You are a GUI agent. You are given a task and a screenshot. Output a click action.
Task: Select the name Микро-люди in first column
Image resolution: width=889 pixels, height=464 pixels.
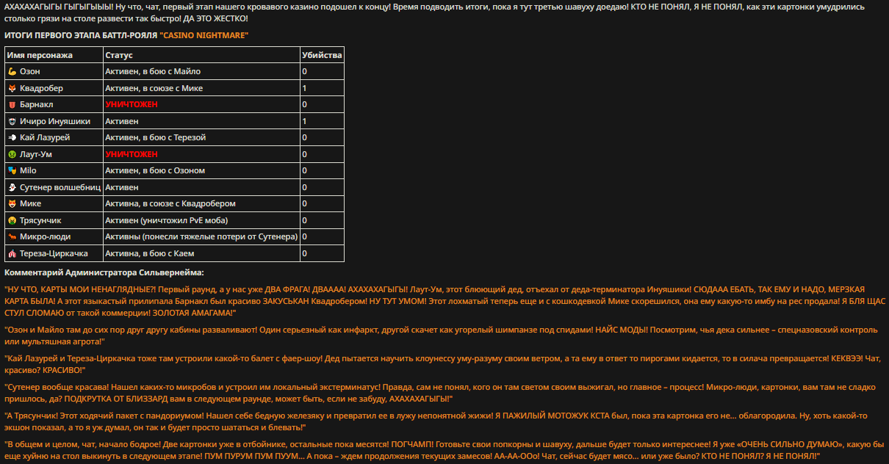pyautogui.click(x=44, y=236)
